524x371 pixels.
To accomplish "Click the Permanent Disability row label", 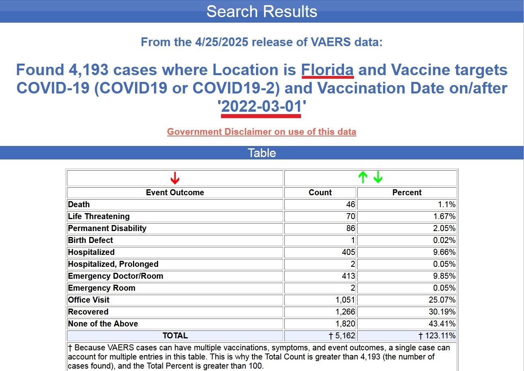I will coord(107,228).
